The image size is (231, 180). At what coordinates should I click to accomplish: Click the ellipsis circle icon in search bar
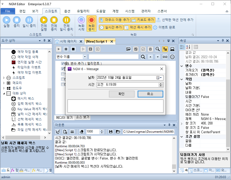pyautogui.click(x=172, y=57)
